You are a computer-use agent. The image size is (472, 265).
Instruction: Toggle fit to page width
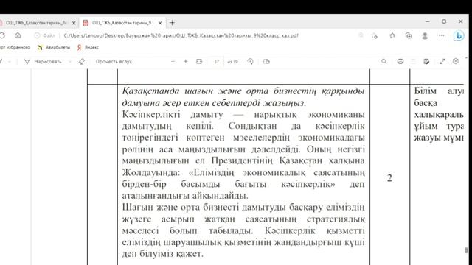coord(199,62)
